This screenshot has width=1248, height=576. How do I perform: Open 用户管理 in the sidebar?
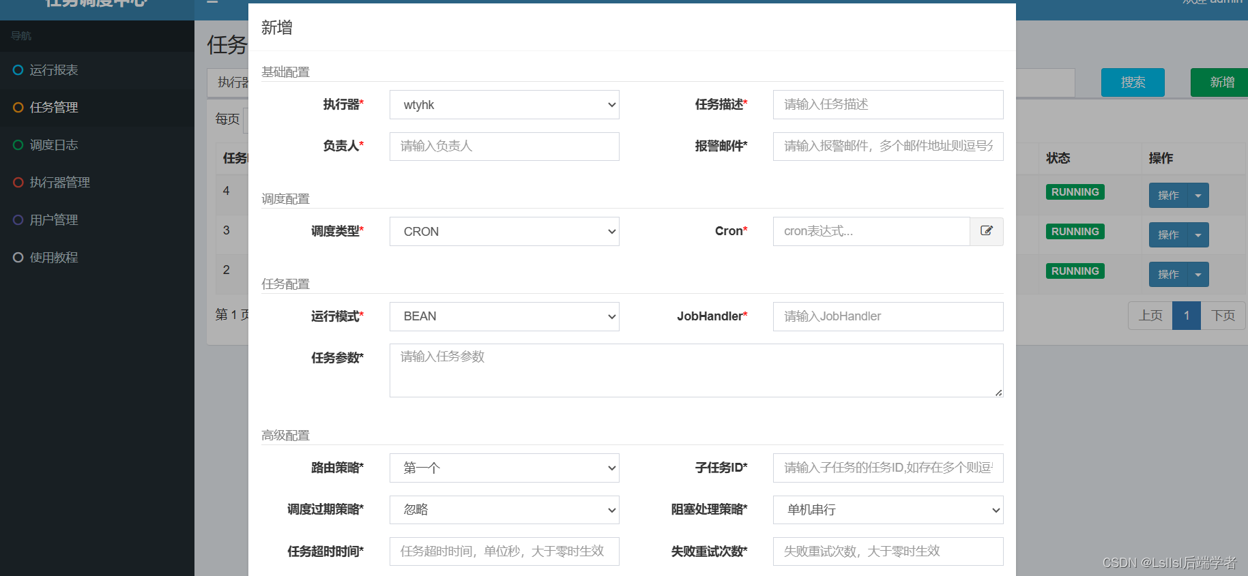click(x=97, y=220)
